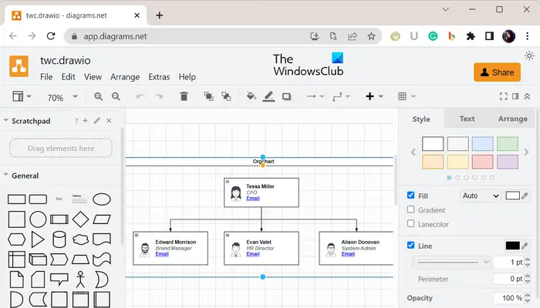Click the orange Share button
The image size is (540, 308).
(x=497, y=72)
